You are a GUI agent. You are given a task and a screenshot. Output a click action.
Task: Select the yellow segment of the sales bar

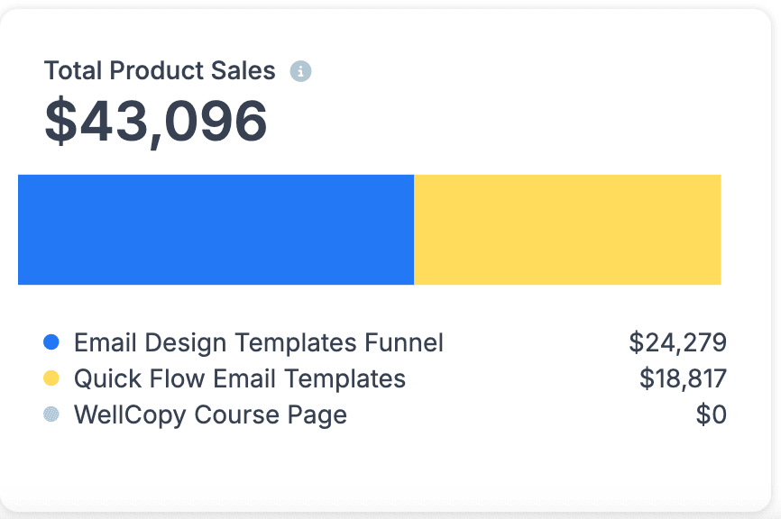pyautogui.click(x=567, y=230)
